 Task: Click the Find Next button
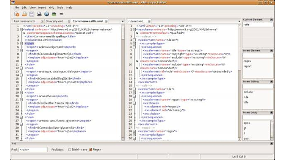pos(58,150)
